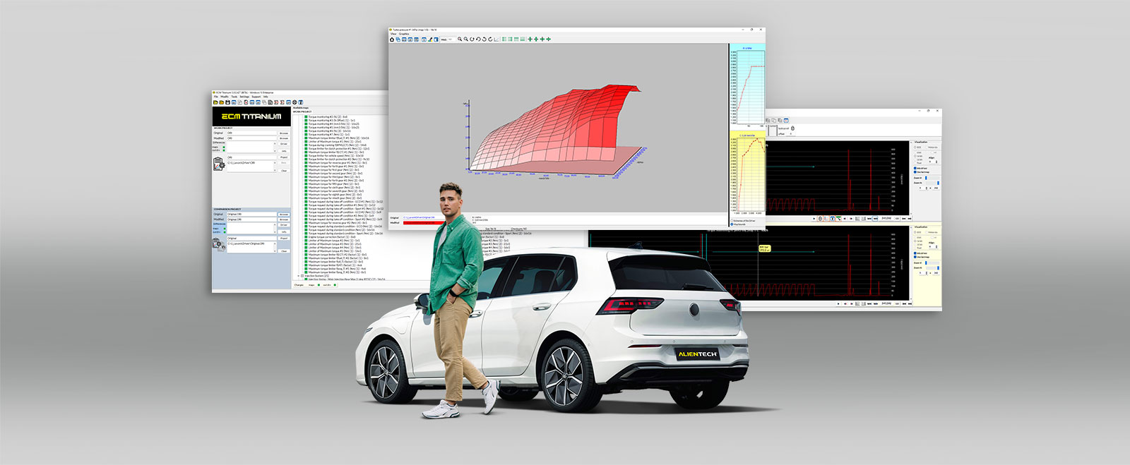Open the File menu in ECM Titanium
This screenshot has width=1130, height=465.
216,97
